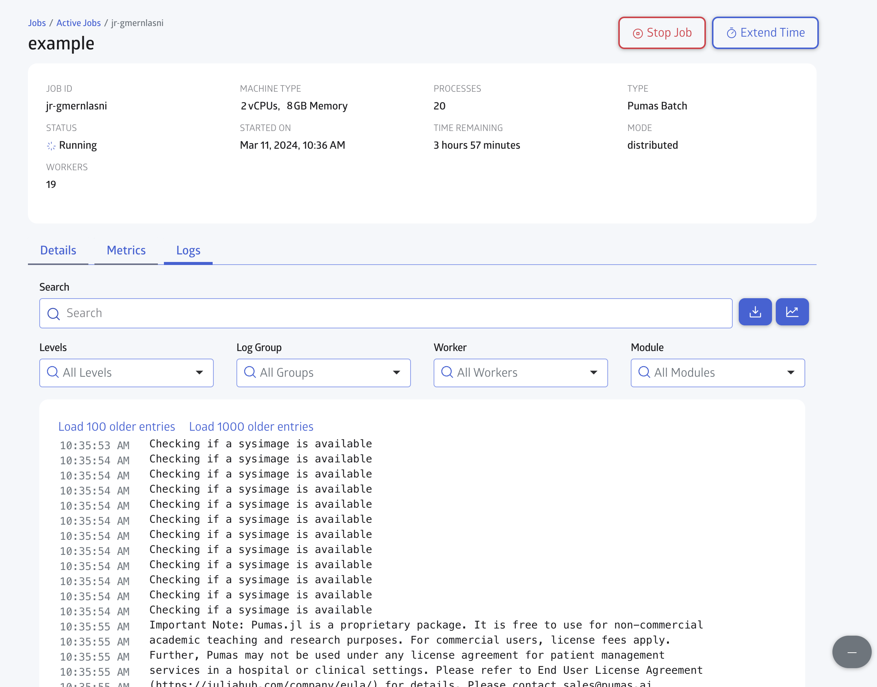
Task: Open the All Modules dropdown arrow
Action: click(x=791, y=373)
